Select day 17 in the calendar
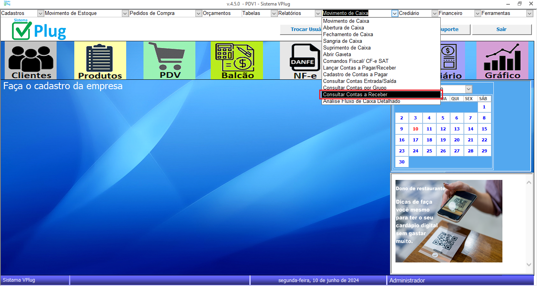 415,140
